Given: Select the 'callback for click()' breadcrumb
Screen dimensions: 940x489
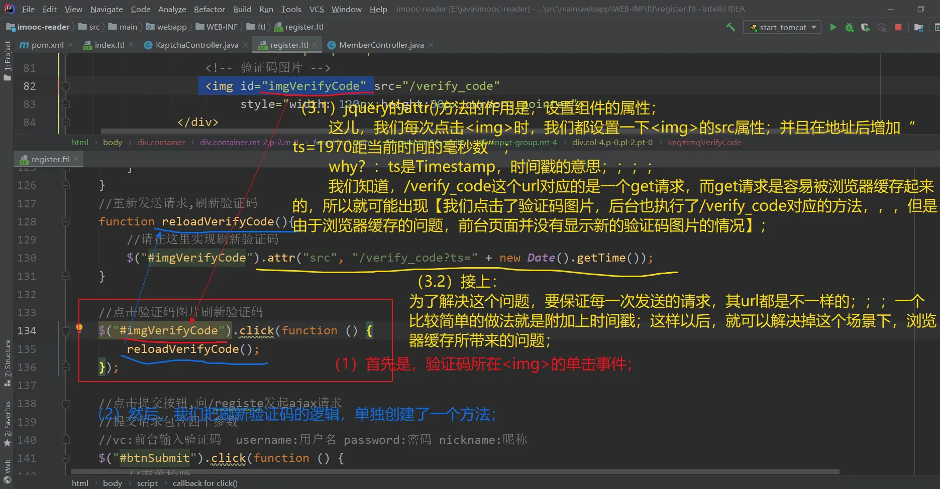Looking at the screenshot, I should point(205,483).
